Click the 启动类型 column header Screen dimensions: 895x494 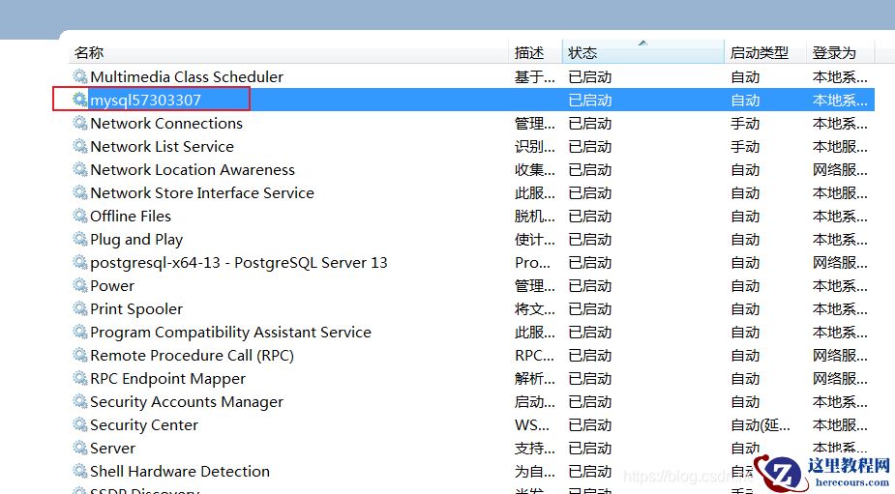coord(759,53)
